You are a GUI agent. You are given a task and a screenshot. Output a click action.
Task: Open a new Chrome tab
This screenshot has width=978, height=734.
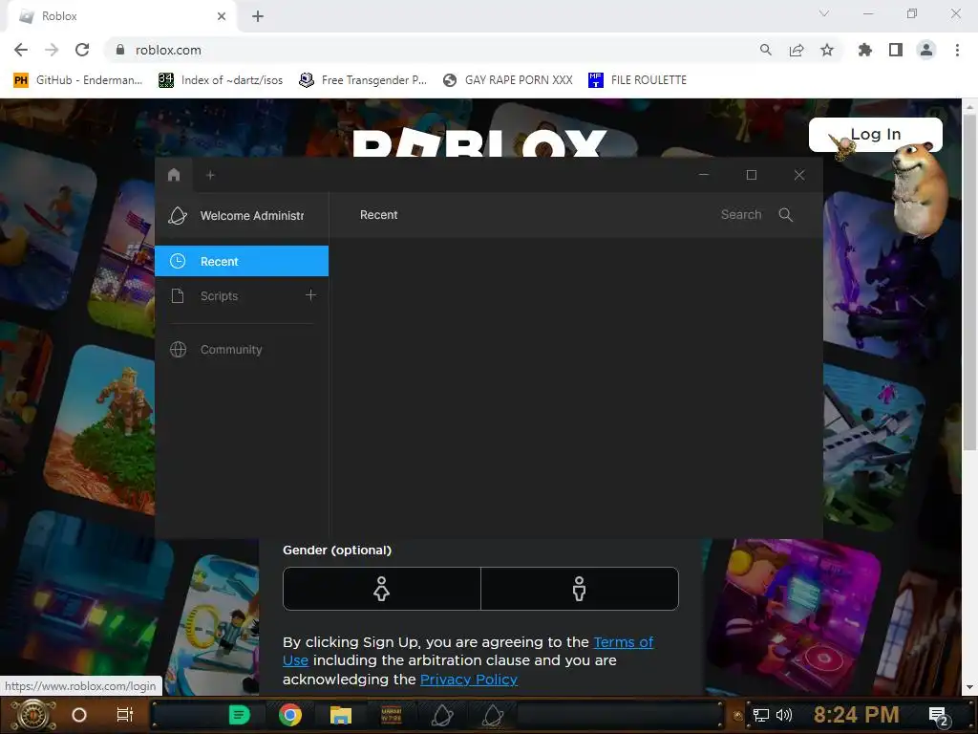click(258, 16)
